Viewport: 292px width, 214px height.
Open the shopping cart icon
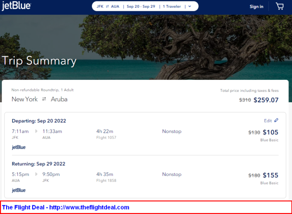click(x=280, y=7)
